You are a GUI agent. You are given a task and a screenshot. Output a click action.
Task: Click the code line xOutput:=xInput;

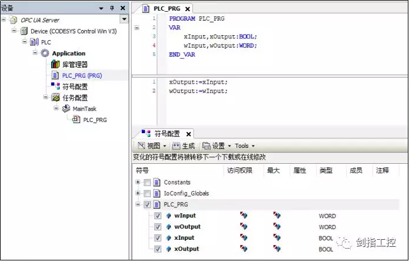(198, 82)
